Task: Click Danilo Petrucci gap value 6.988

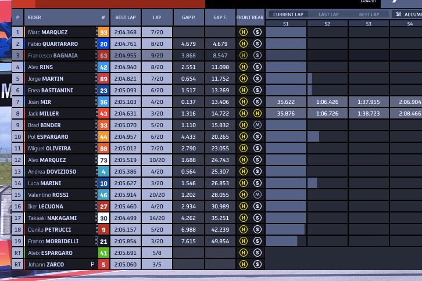Action: click(188, 230)
